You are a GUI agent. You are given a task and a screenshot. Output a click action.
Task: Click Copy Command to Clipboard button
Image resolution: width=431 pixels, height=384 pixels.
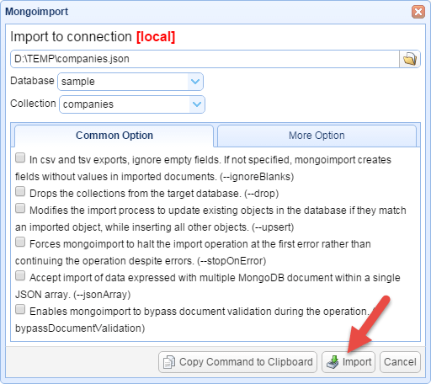(x=237, y=362)
